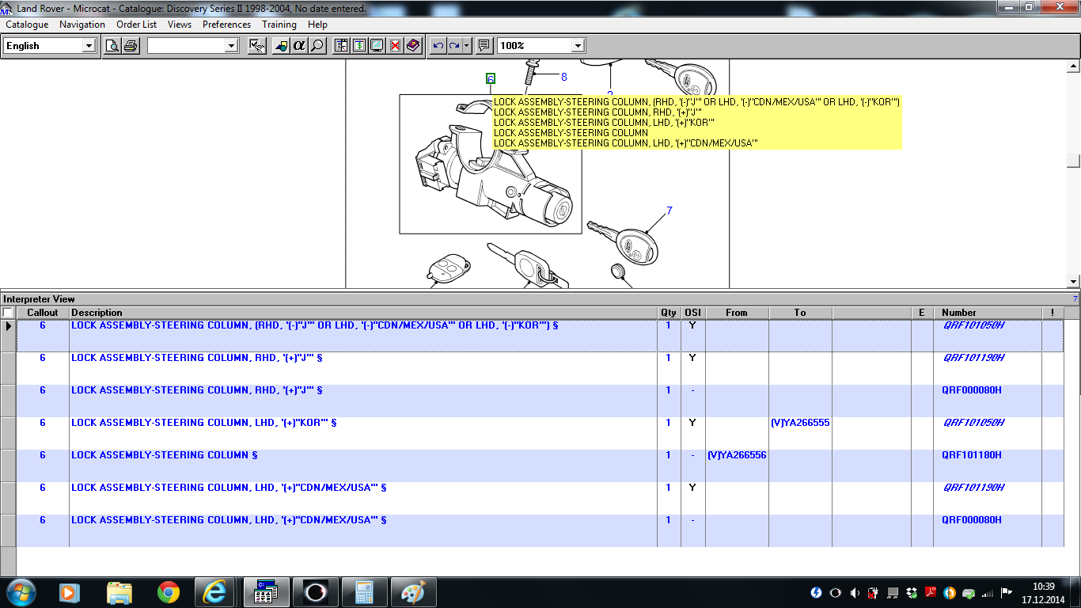Open the Preferences menu

pos(226,25)
